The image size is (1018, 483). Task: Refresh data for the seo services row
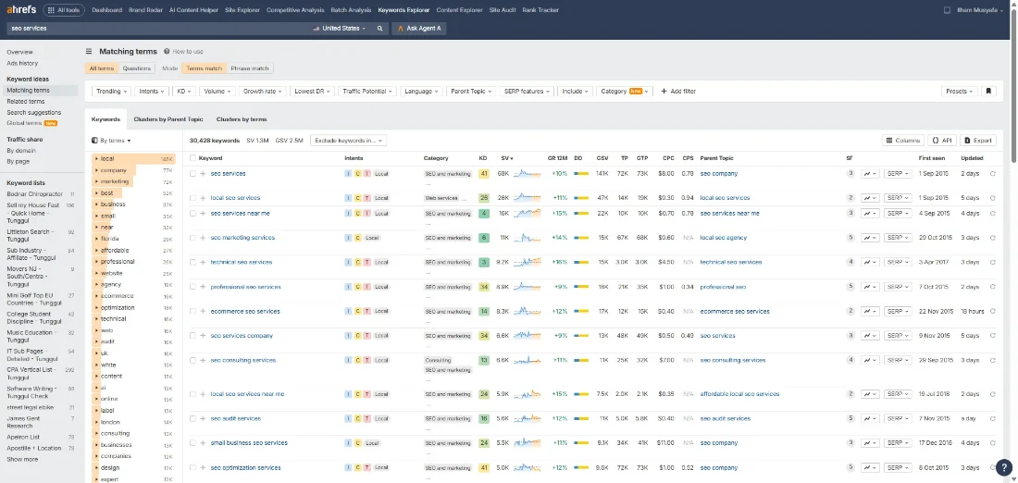(x=993, y=173)
